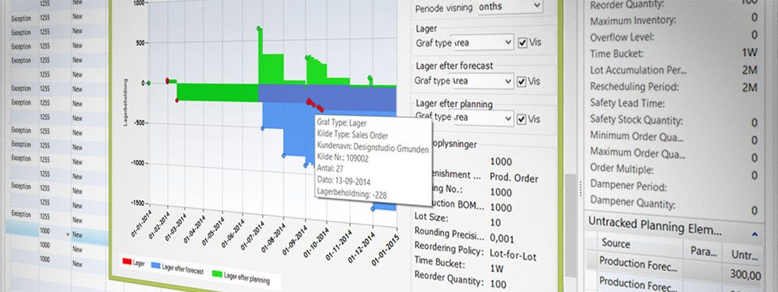Click the Time Bucket value below Overflow Level
The image size is (778, 292).
750,53
